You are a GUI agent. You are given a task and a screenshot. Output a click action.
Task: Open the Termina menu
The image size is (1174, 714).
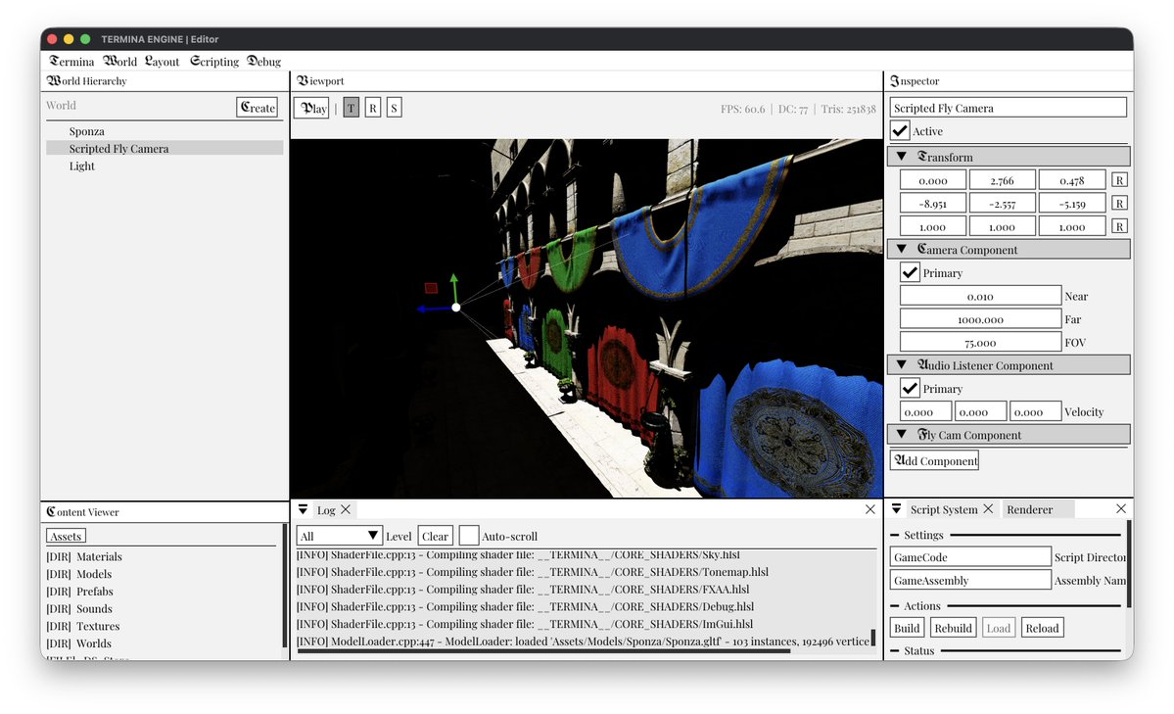tap(71, 62)
